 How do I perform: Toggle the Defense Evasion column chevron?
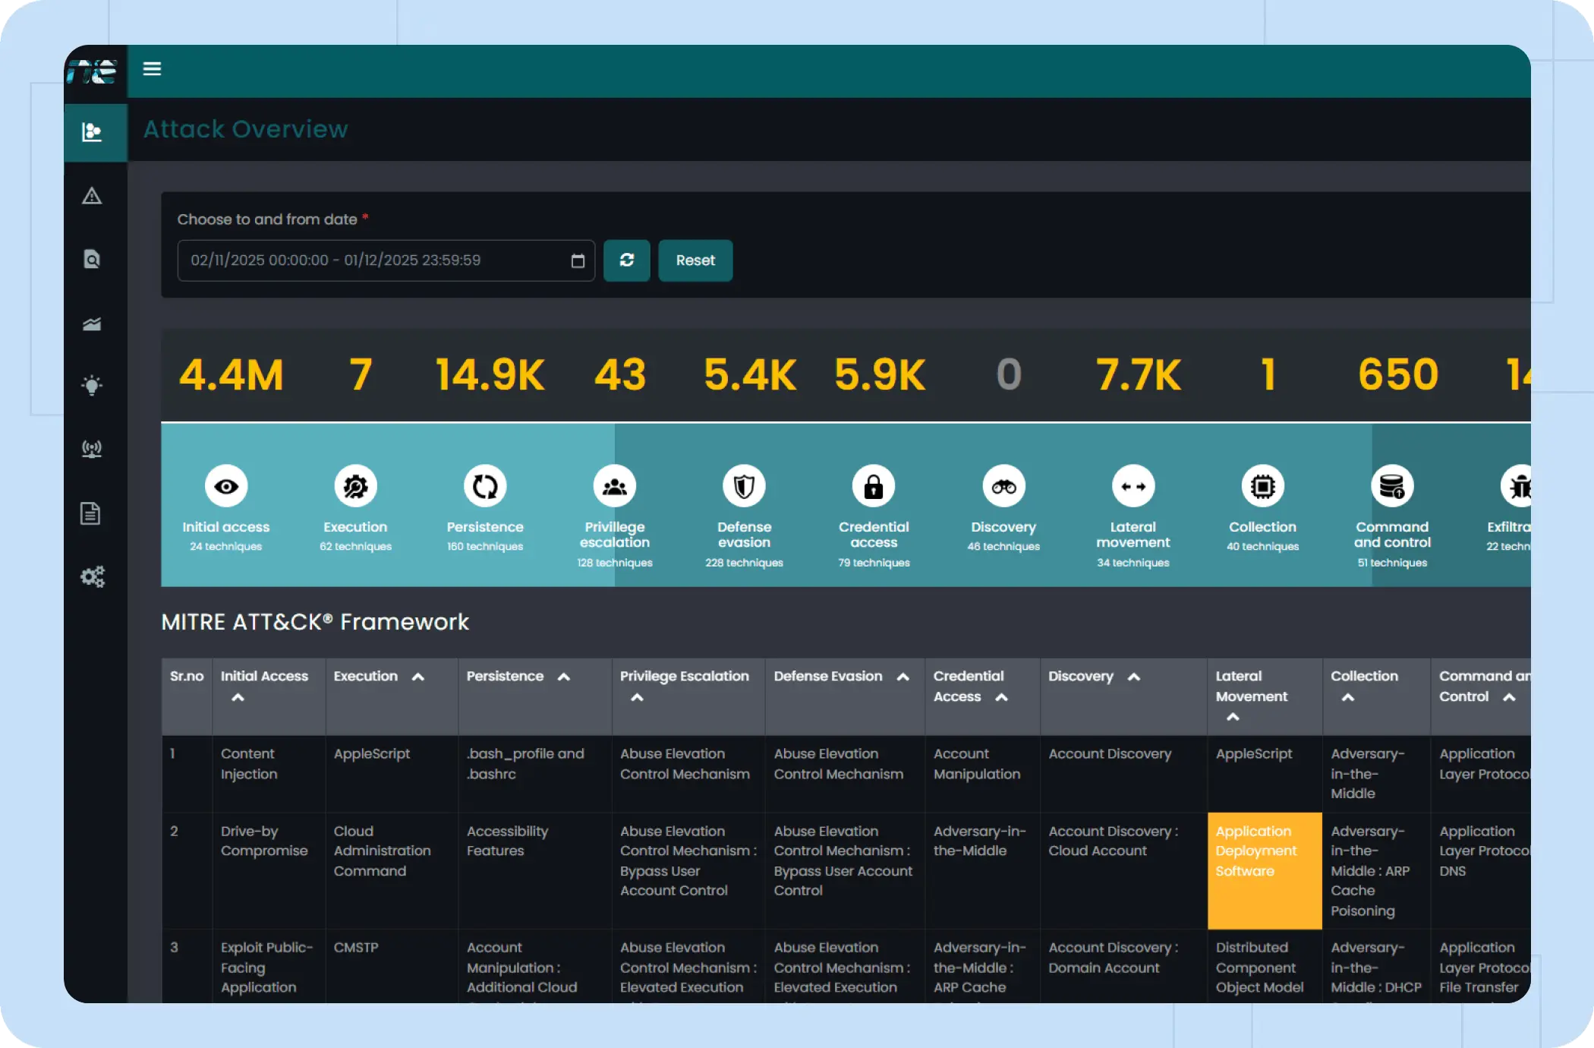(903, 677)
